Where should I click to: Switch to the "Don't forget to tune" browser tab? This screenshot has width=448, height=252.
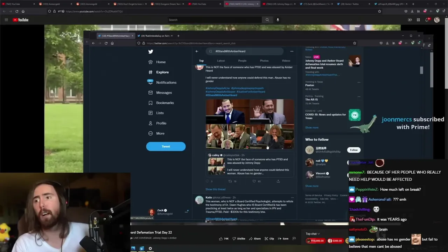coord(130,4)
